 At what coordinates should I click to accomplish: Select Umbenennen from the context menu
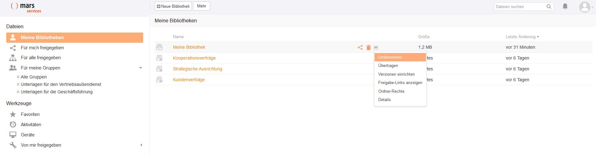pyautogui.click(x=390, y=57)
